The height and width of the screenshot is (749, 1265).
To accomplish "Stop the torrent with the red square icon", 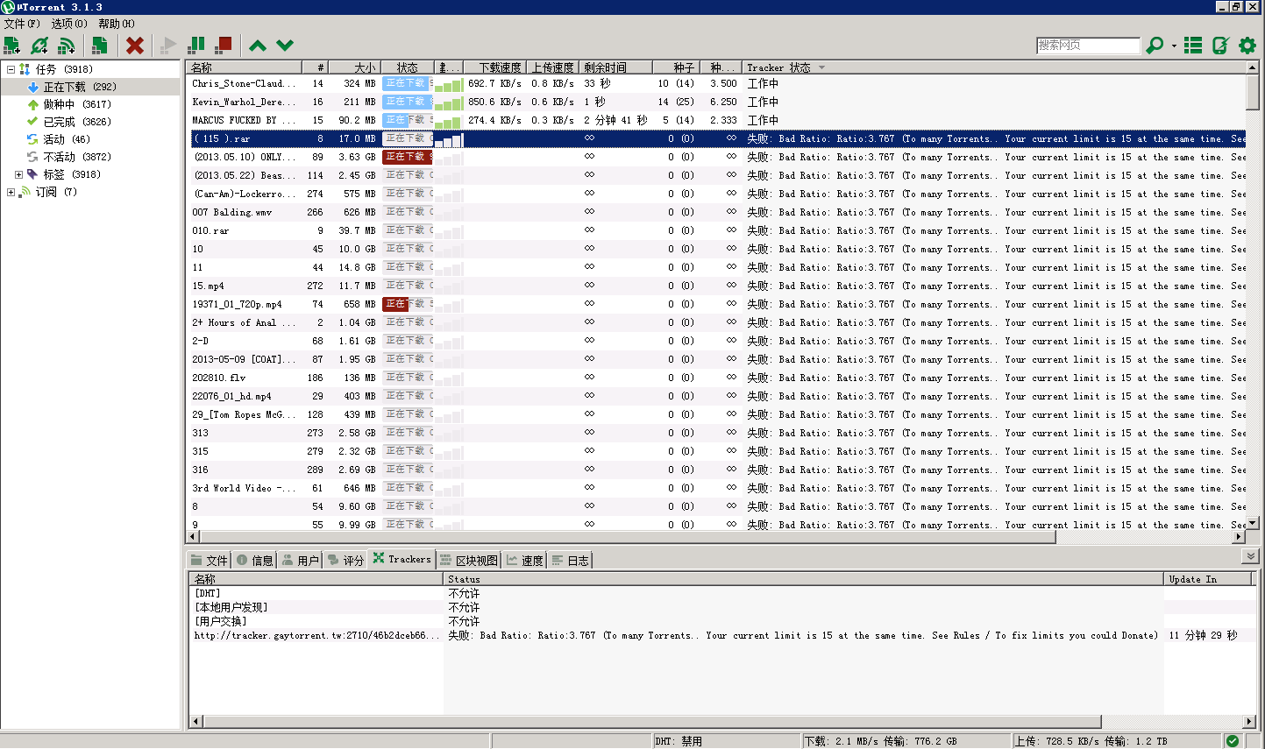I will click(224, 45).
